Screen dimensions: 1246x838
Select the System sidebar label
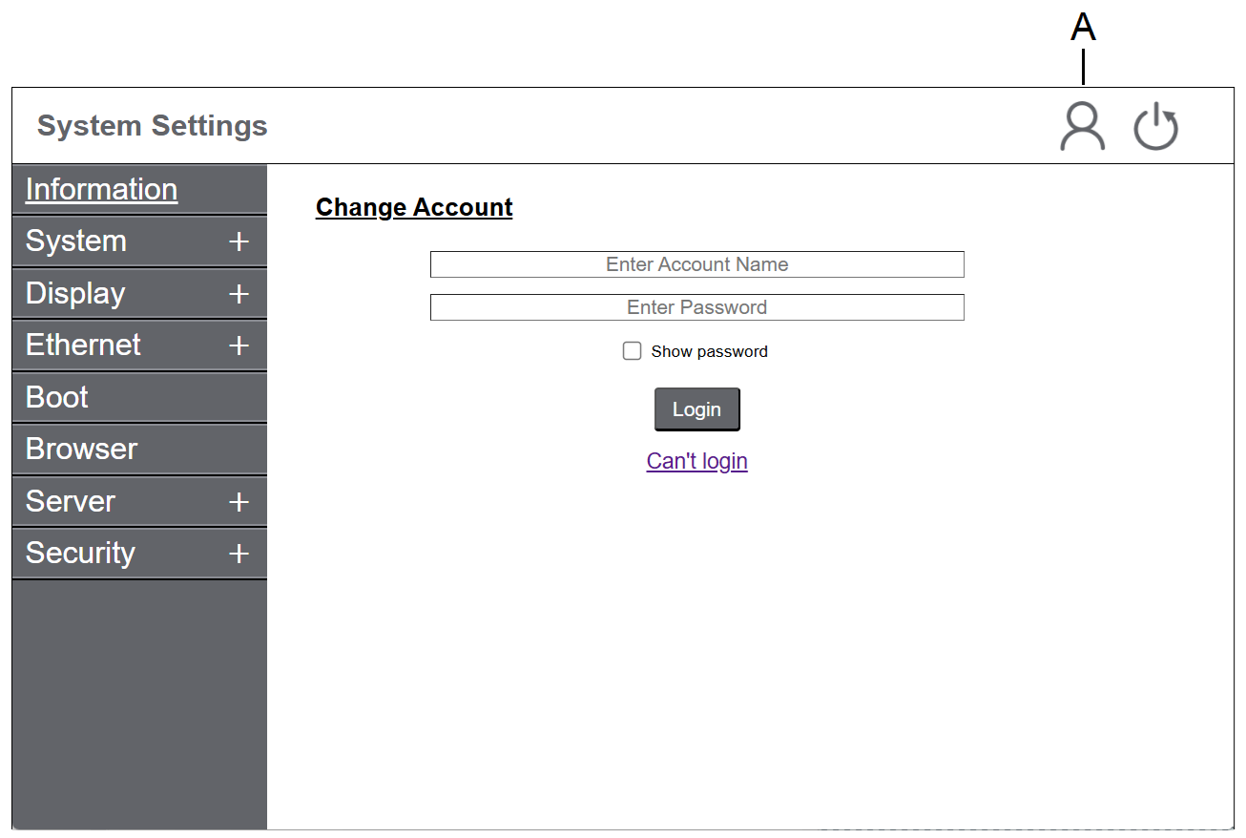point(76,241)
